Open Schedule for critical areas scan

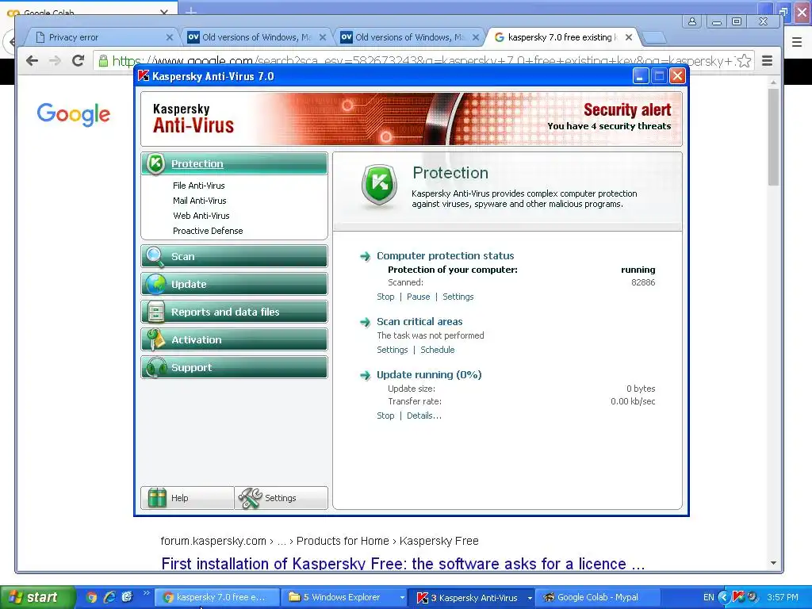tap(438, 350)
